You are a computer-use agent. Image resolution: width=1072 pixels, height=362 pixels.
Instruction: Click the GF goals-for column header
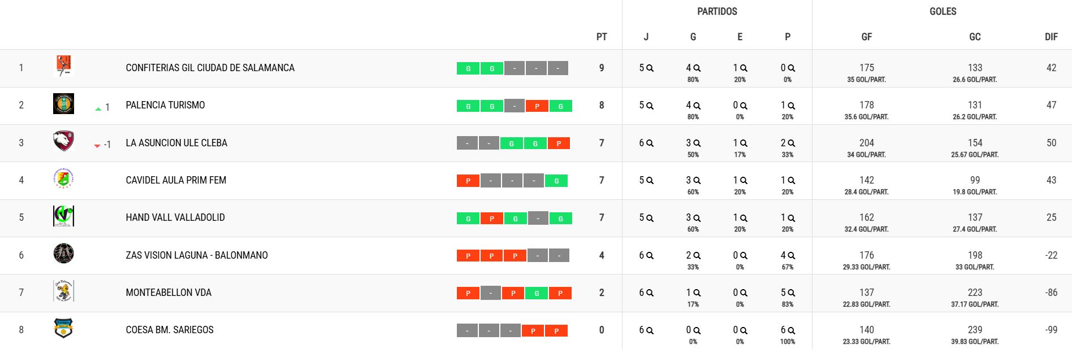[x=866, y=37]
